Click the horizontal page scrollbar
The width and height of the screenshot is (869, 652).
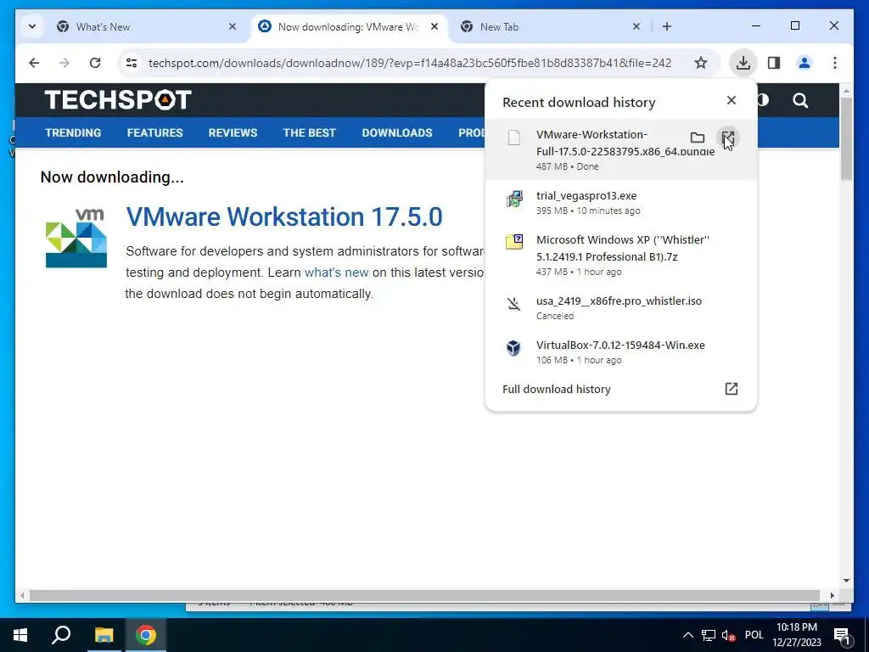[424, 595]
